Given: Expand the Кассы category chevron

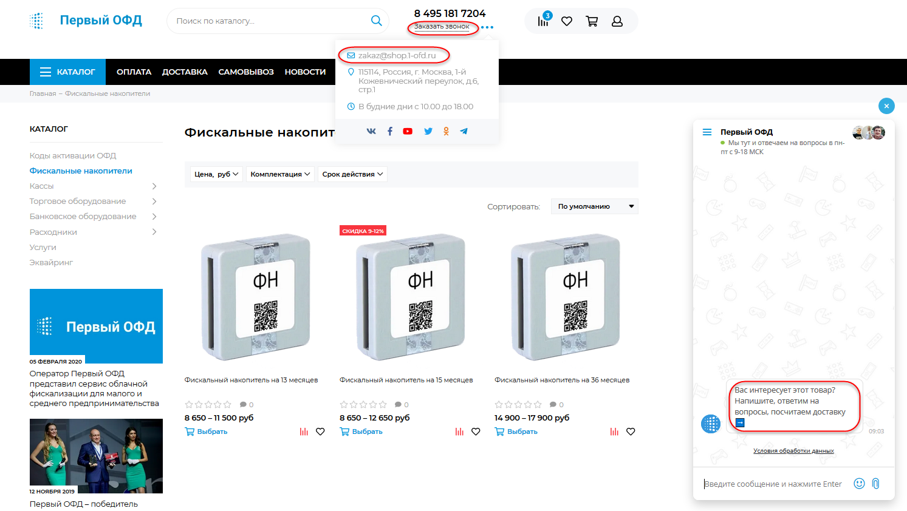Looking at the screenshot, I should [x=154, y=186].
